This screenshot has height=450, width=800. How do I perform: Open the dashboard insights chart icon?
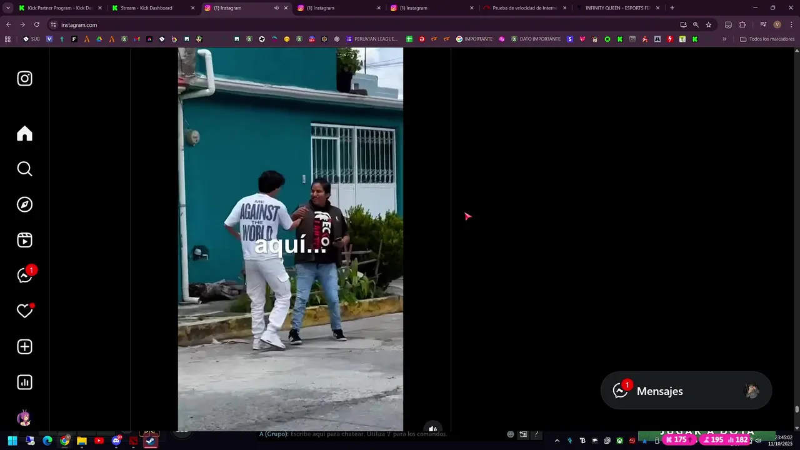pos(24,382)
